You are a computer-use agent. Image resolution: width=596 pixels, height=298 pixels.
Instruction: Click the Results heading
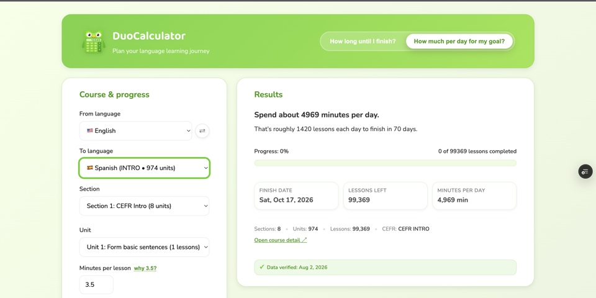coord(268,94)
